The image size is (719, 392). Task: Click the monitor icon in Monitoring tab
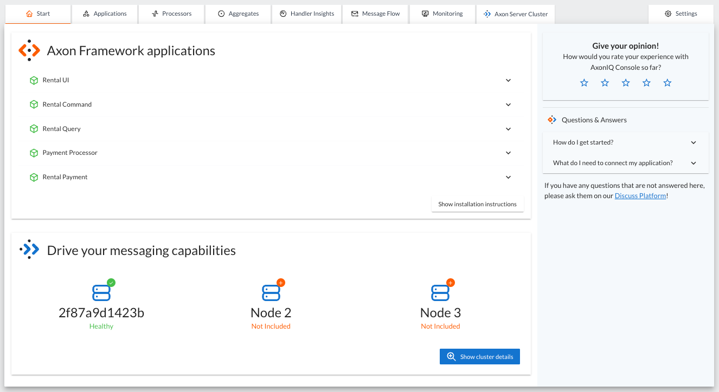[425, 14]
